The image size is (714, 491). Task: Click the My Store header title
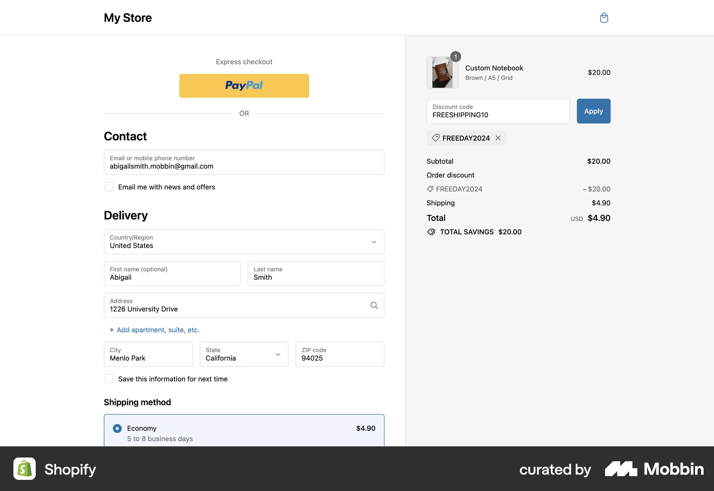(x=128, y=17)
